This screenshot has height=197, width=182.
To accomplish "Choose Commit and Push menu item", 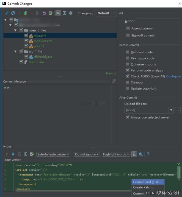I will [x=148, y=182].
